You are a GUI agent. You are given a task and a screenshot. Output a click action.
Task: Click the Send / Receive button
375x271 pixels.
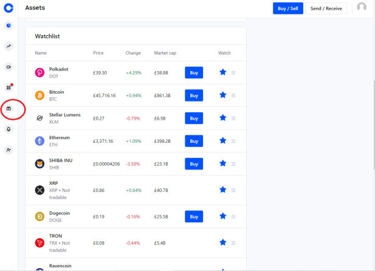pos(326,9)
